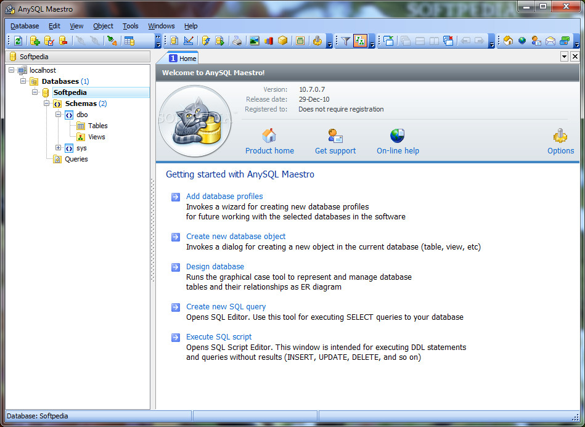Click the Refresh toolbar icon
585x427 pixels.
point(18,41)
